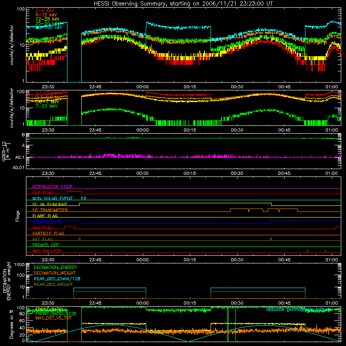
Task: Click the double NON_SOLAR_EVENT pulse on cyan trace
Action: coord(83,199)
